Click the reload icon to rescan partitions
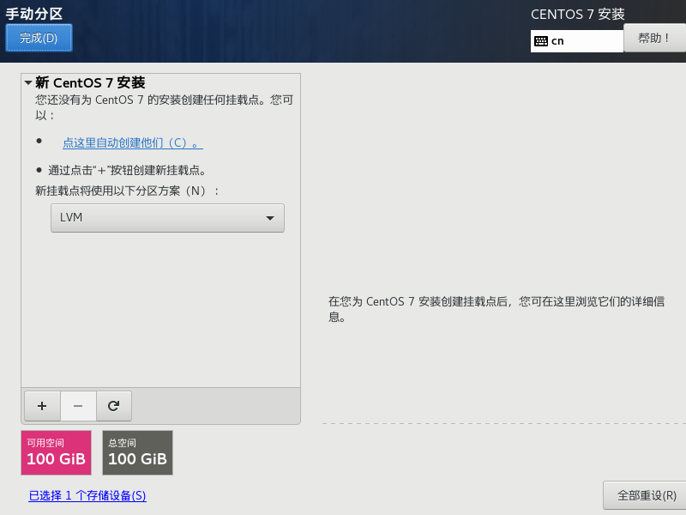 coord(113,405)
